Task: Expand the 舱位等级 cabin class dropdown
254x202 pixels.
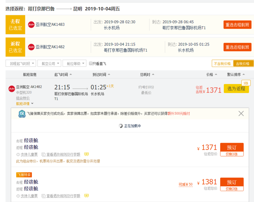Action: [74, 63]
